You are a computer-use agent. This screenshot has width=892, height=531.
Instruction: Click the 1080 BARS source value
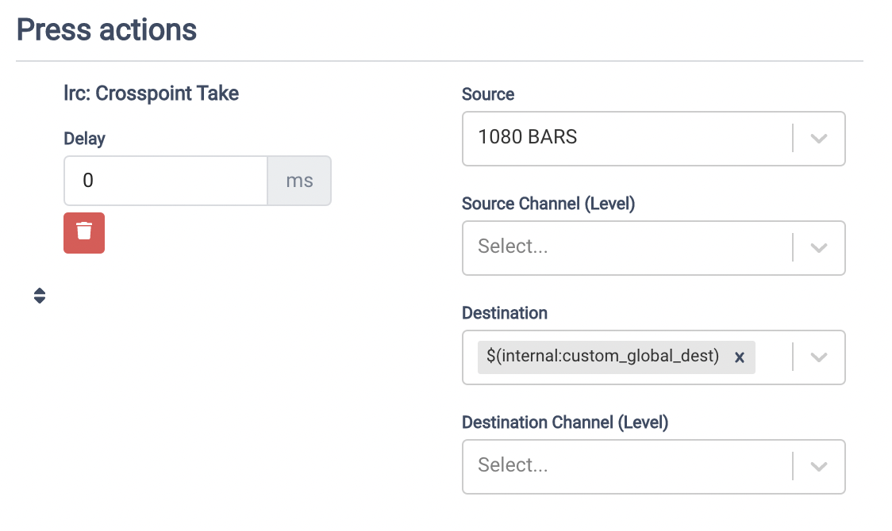pyautogui.click(x=528, y=137)
